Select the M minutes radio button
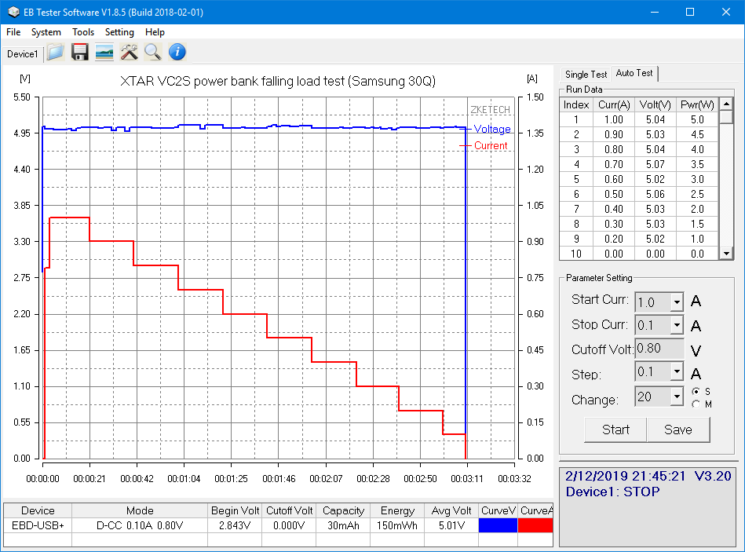 696,404
